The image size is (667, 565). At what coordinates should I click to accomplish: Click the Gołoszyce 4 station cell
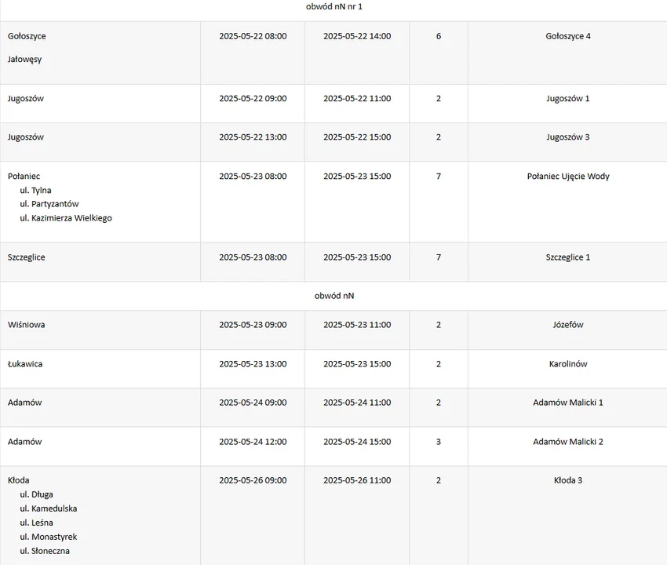(568, 36)
